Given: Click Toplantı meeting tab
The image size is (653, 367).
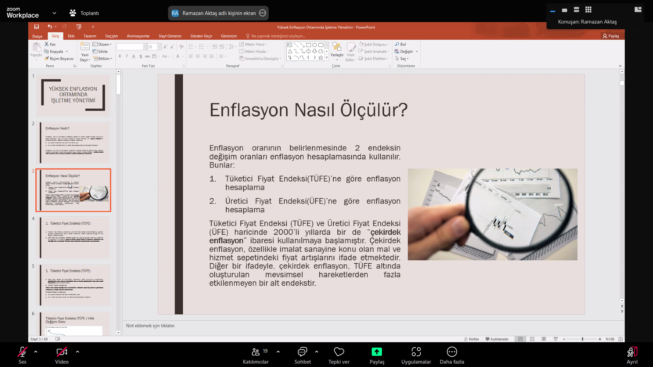Looking at the screenshot, I should click(x=84, y=13).
